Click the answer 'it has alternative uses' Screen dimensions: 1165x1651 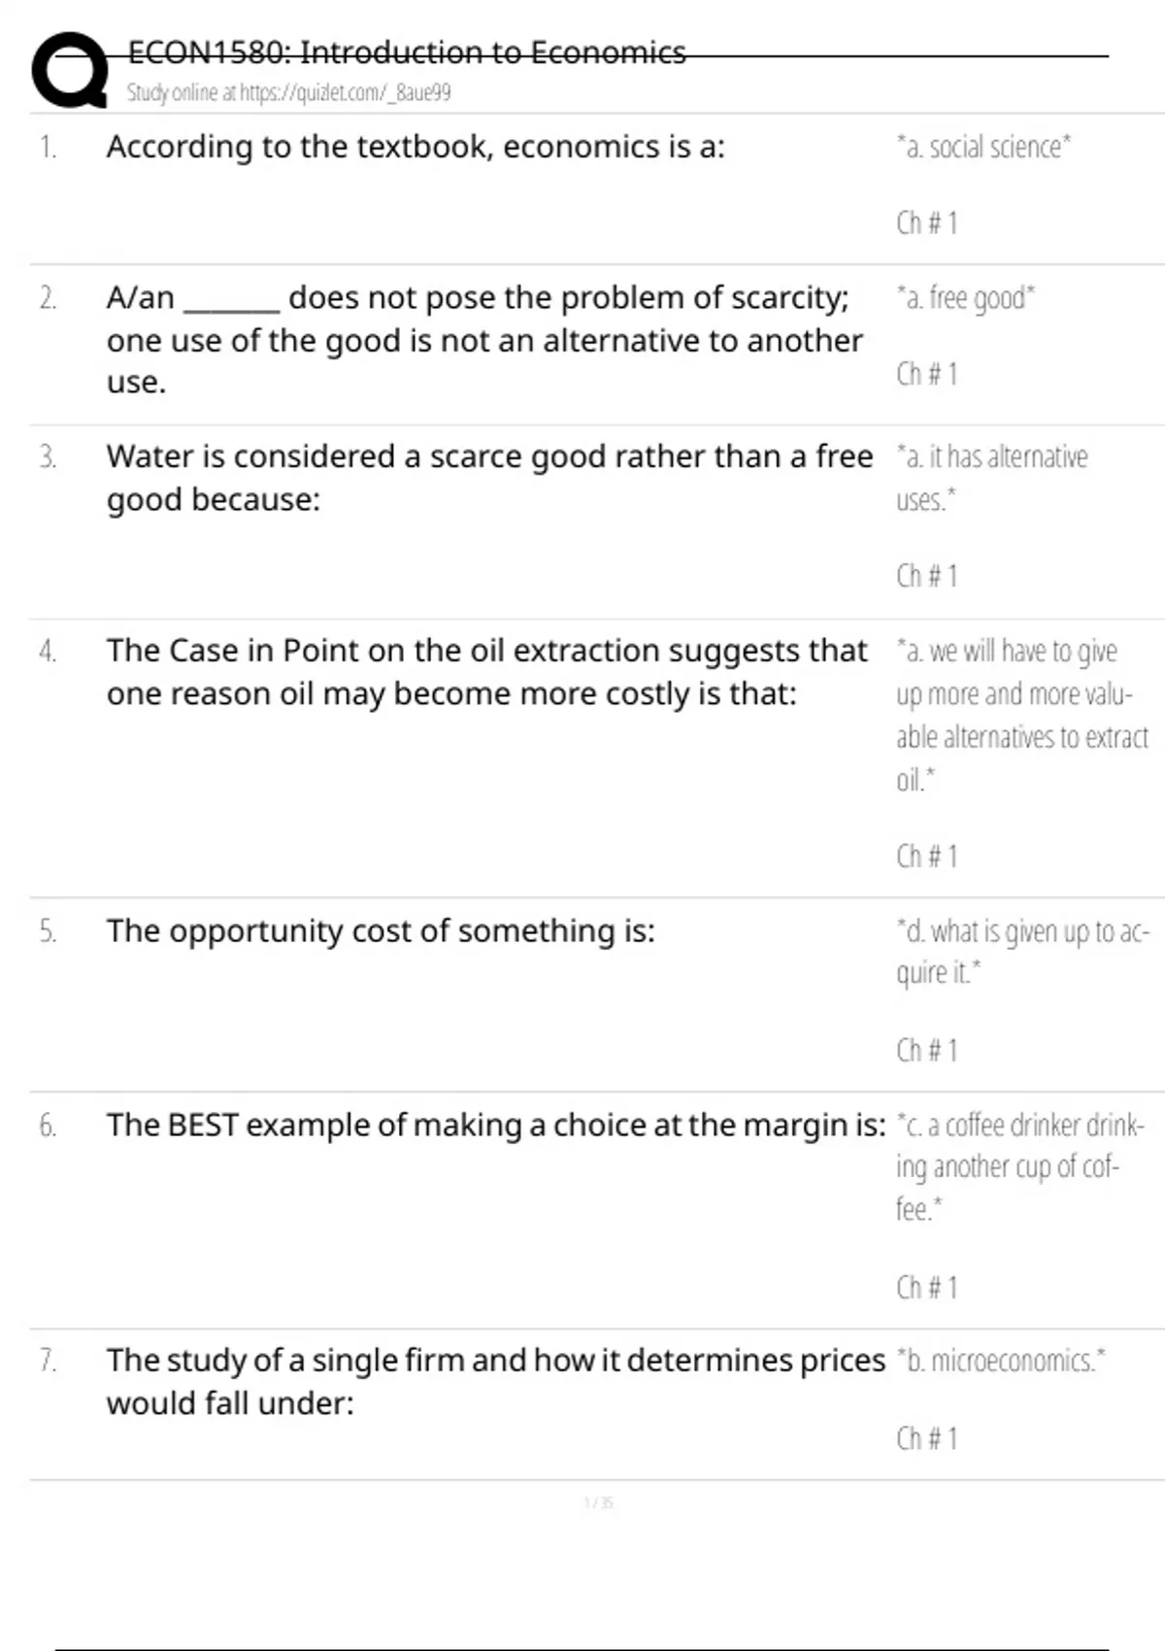tap(990, 477)
